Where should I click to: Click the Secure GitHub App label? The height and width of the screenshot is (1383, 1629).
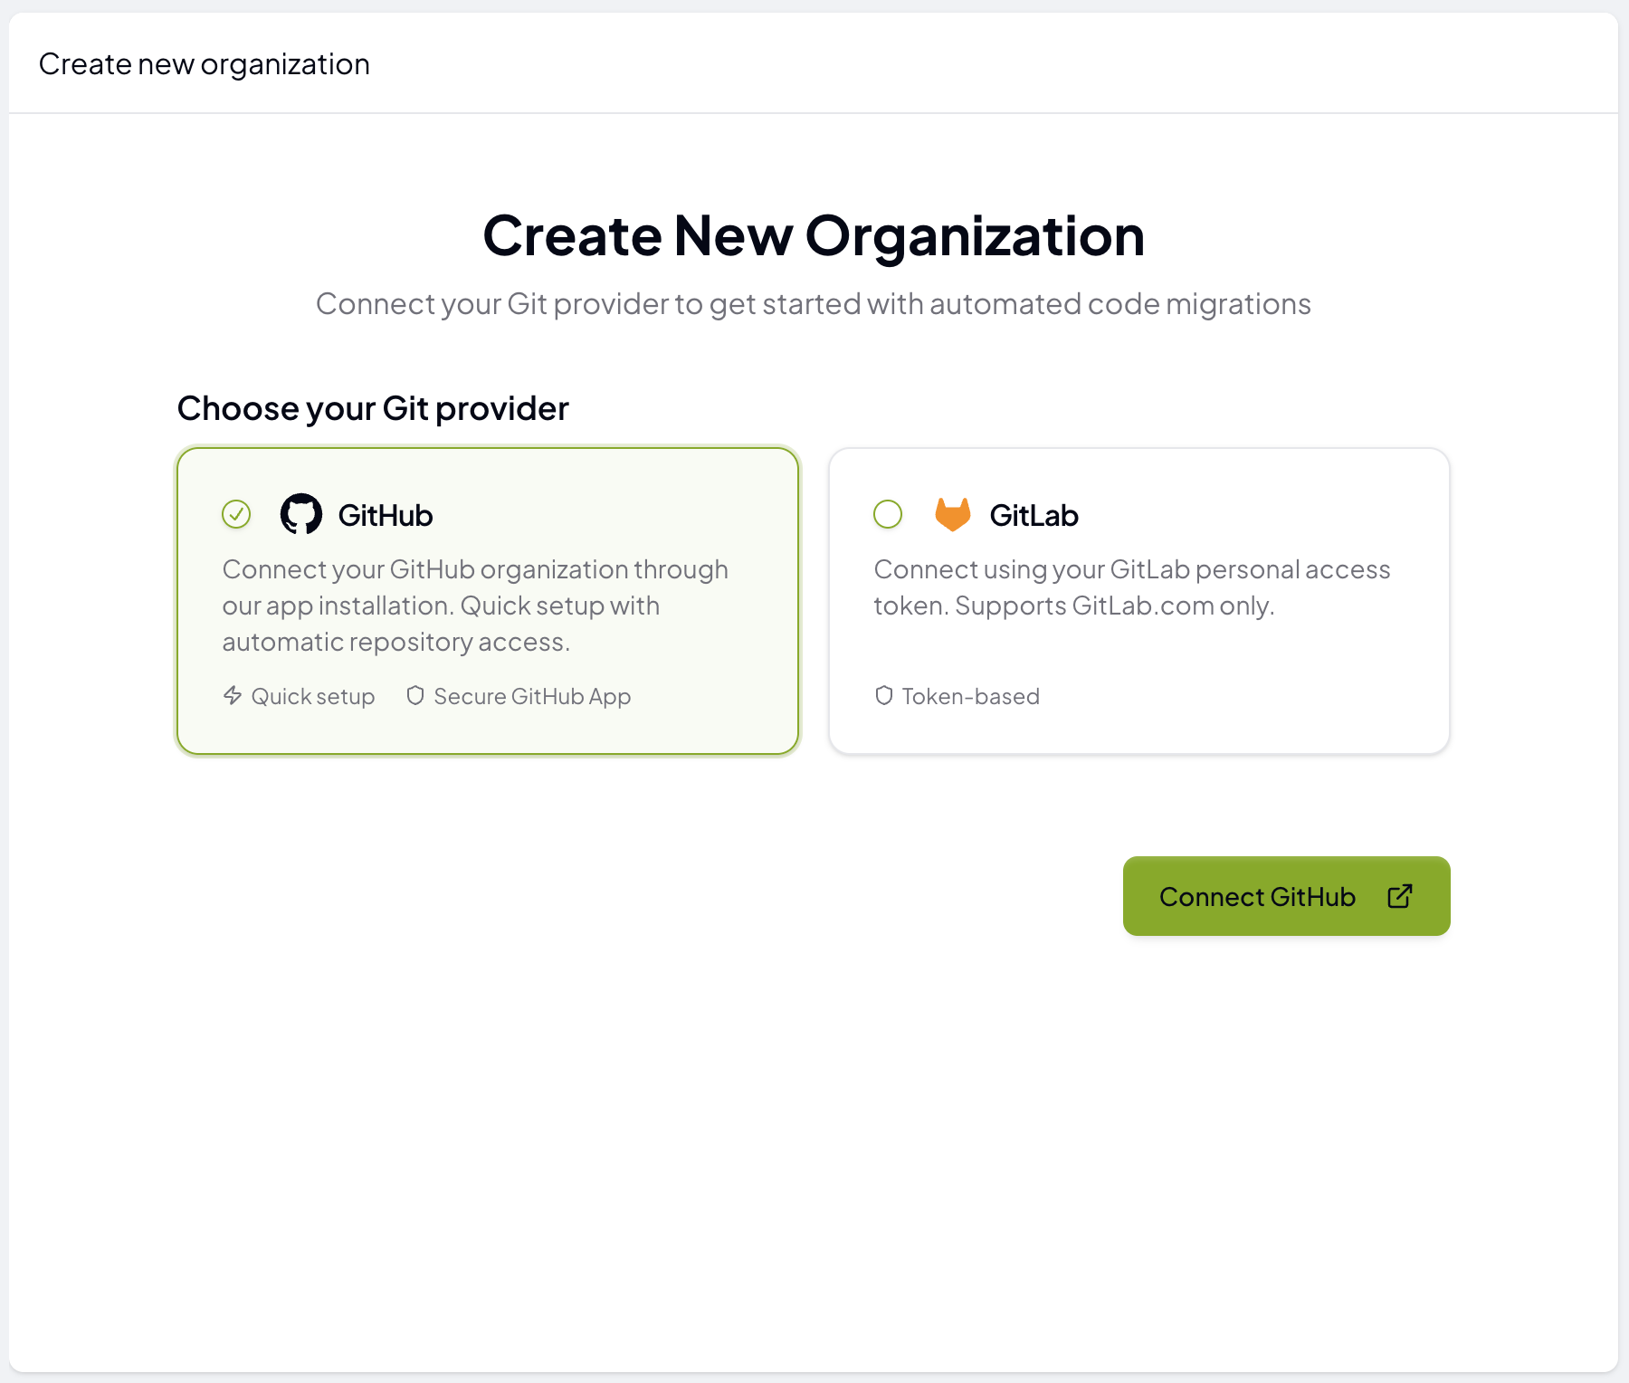click(532, 696)
